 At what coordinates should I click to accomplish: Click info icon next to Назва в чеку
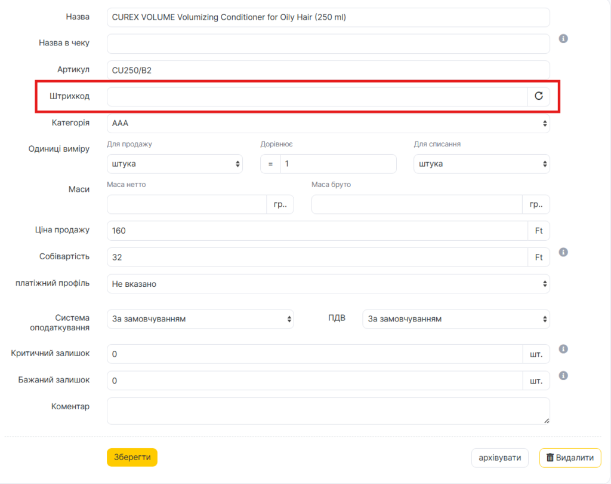pyautogui.click(x=563, y=39)
